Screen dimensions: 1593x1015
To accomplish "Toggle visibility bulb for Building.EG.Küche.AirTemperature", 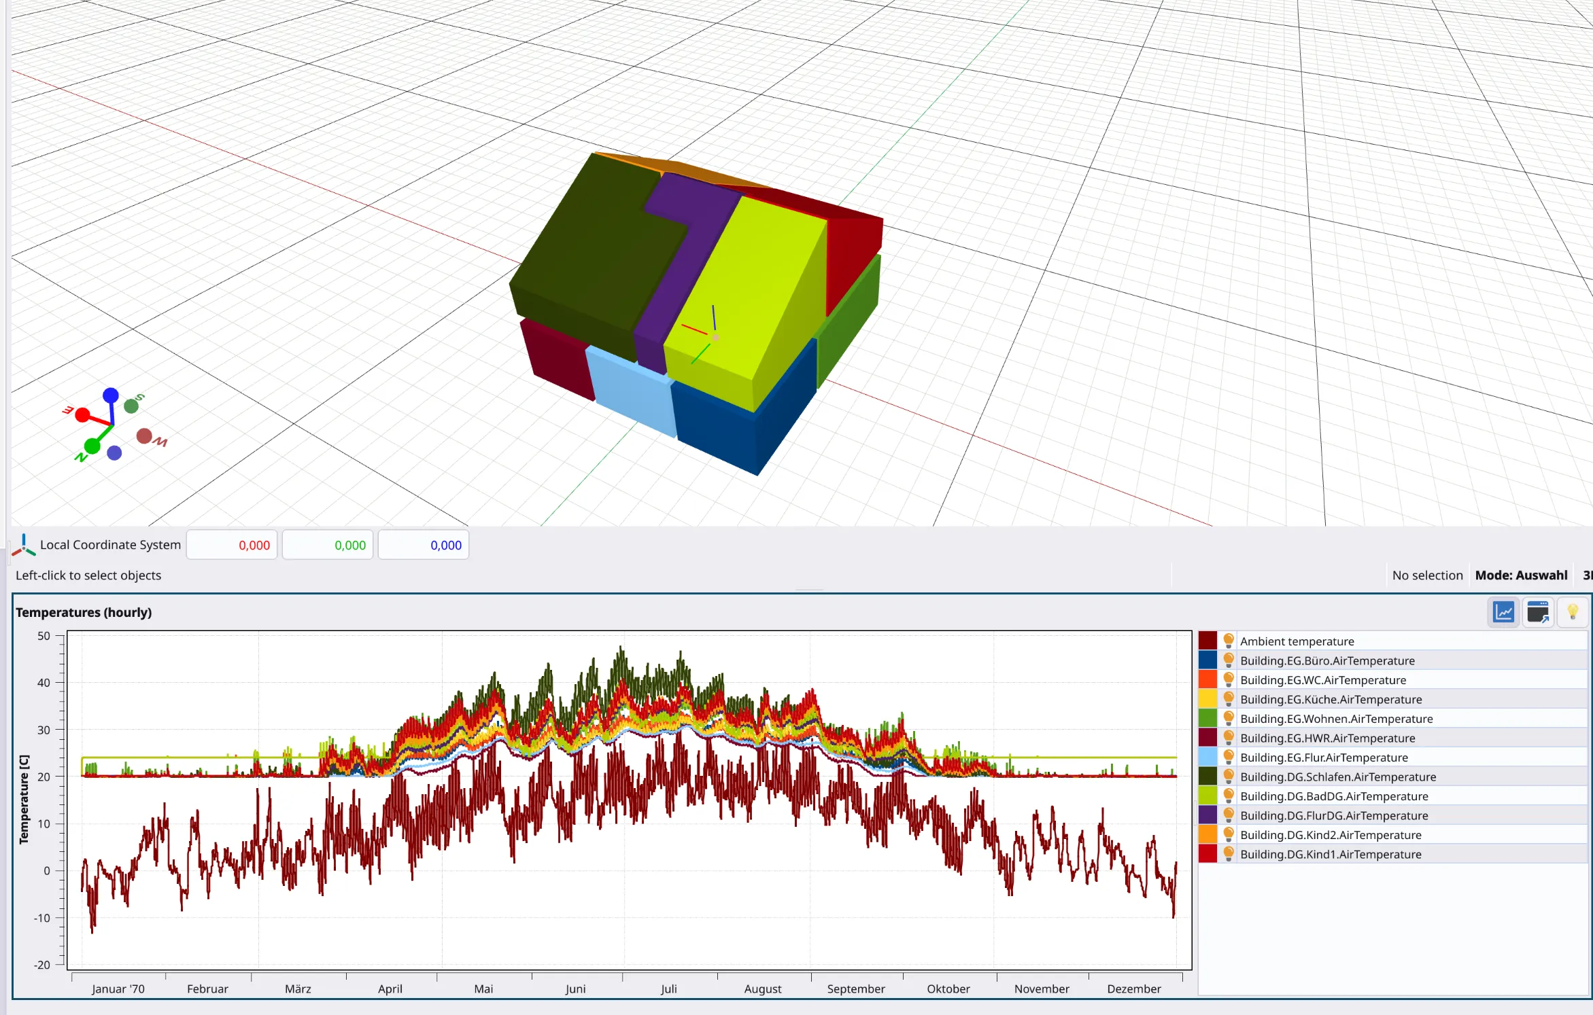I will click(1228, 699).
